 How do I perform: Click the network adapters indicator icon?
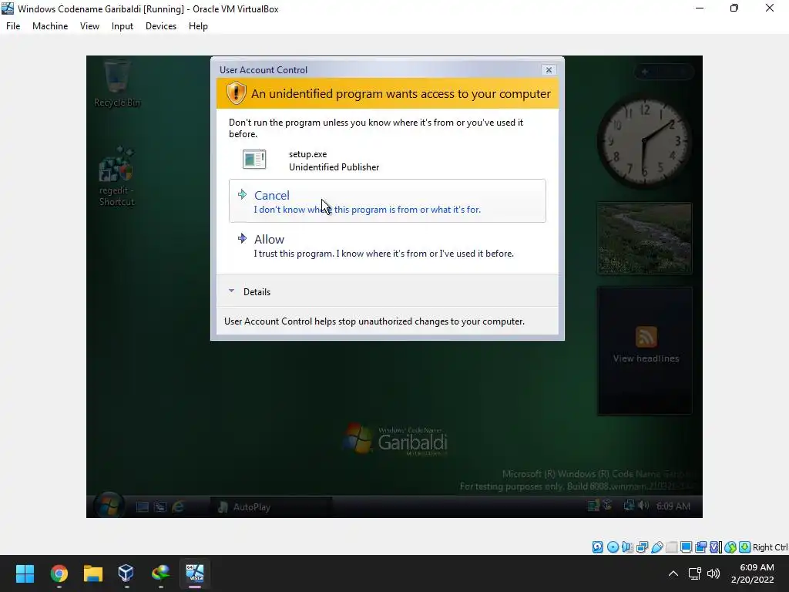click(642, 547)
